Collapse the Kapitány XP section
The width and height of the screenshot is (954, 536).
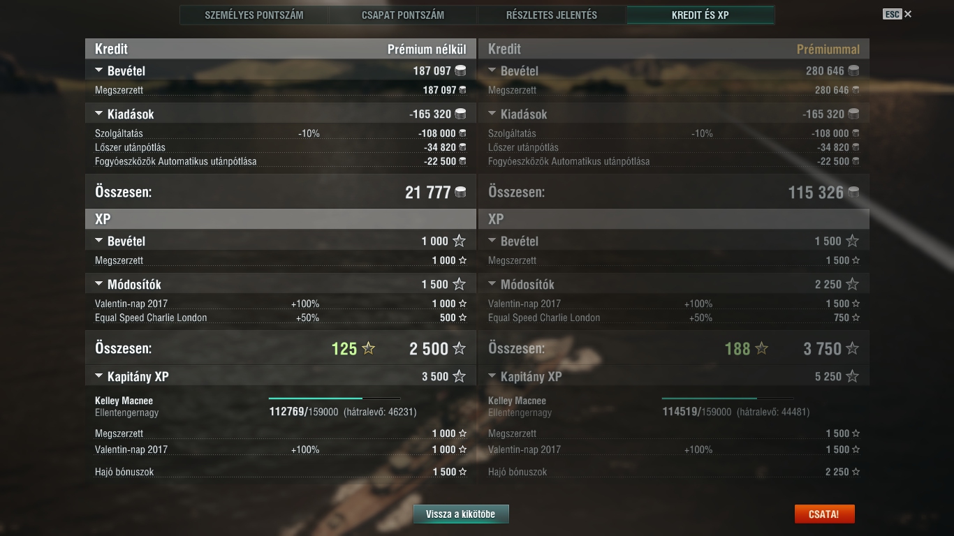coord(98,376)
